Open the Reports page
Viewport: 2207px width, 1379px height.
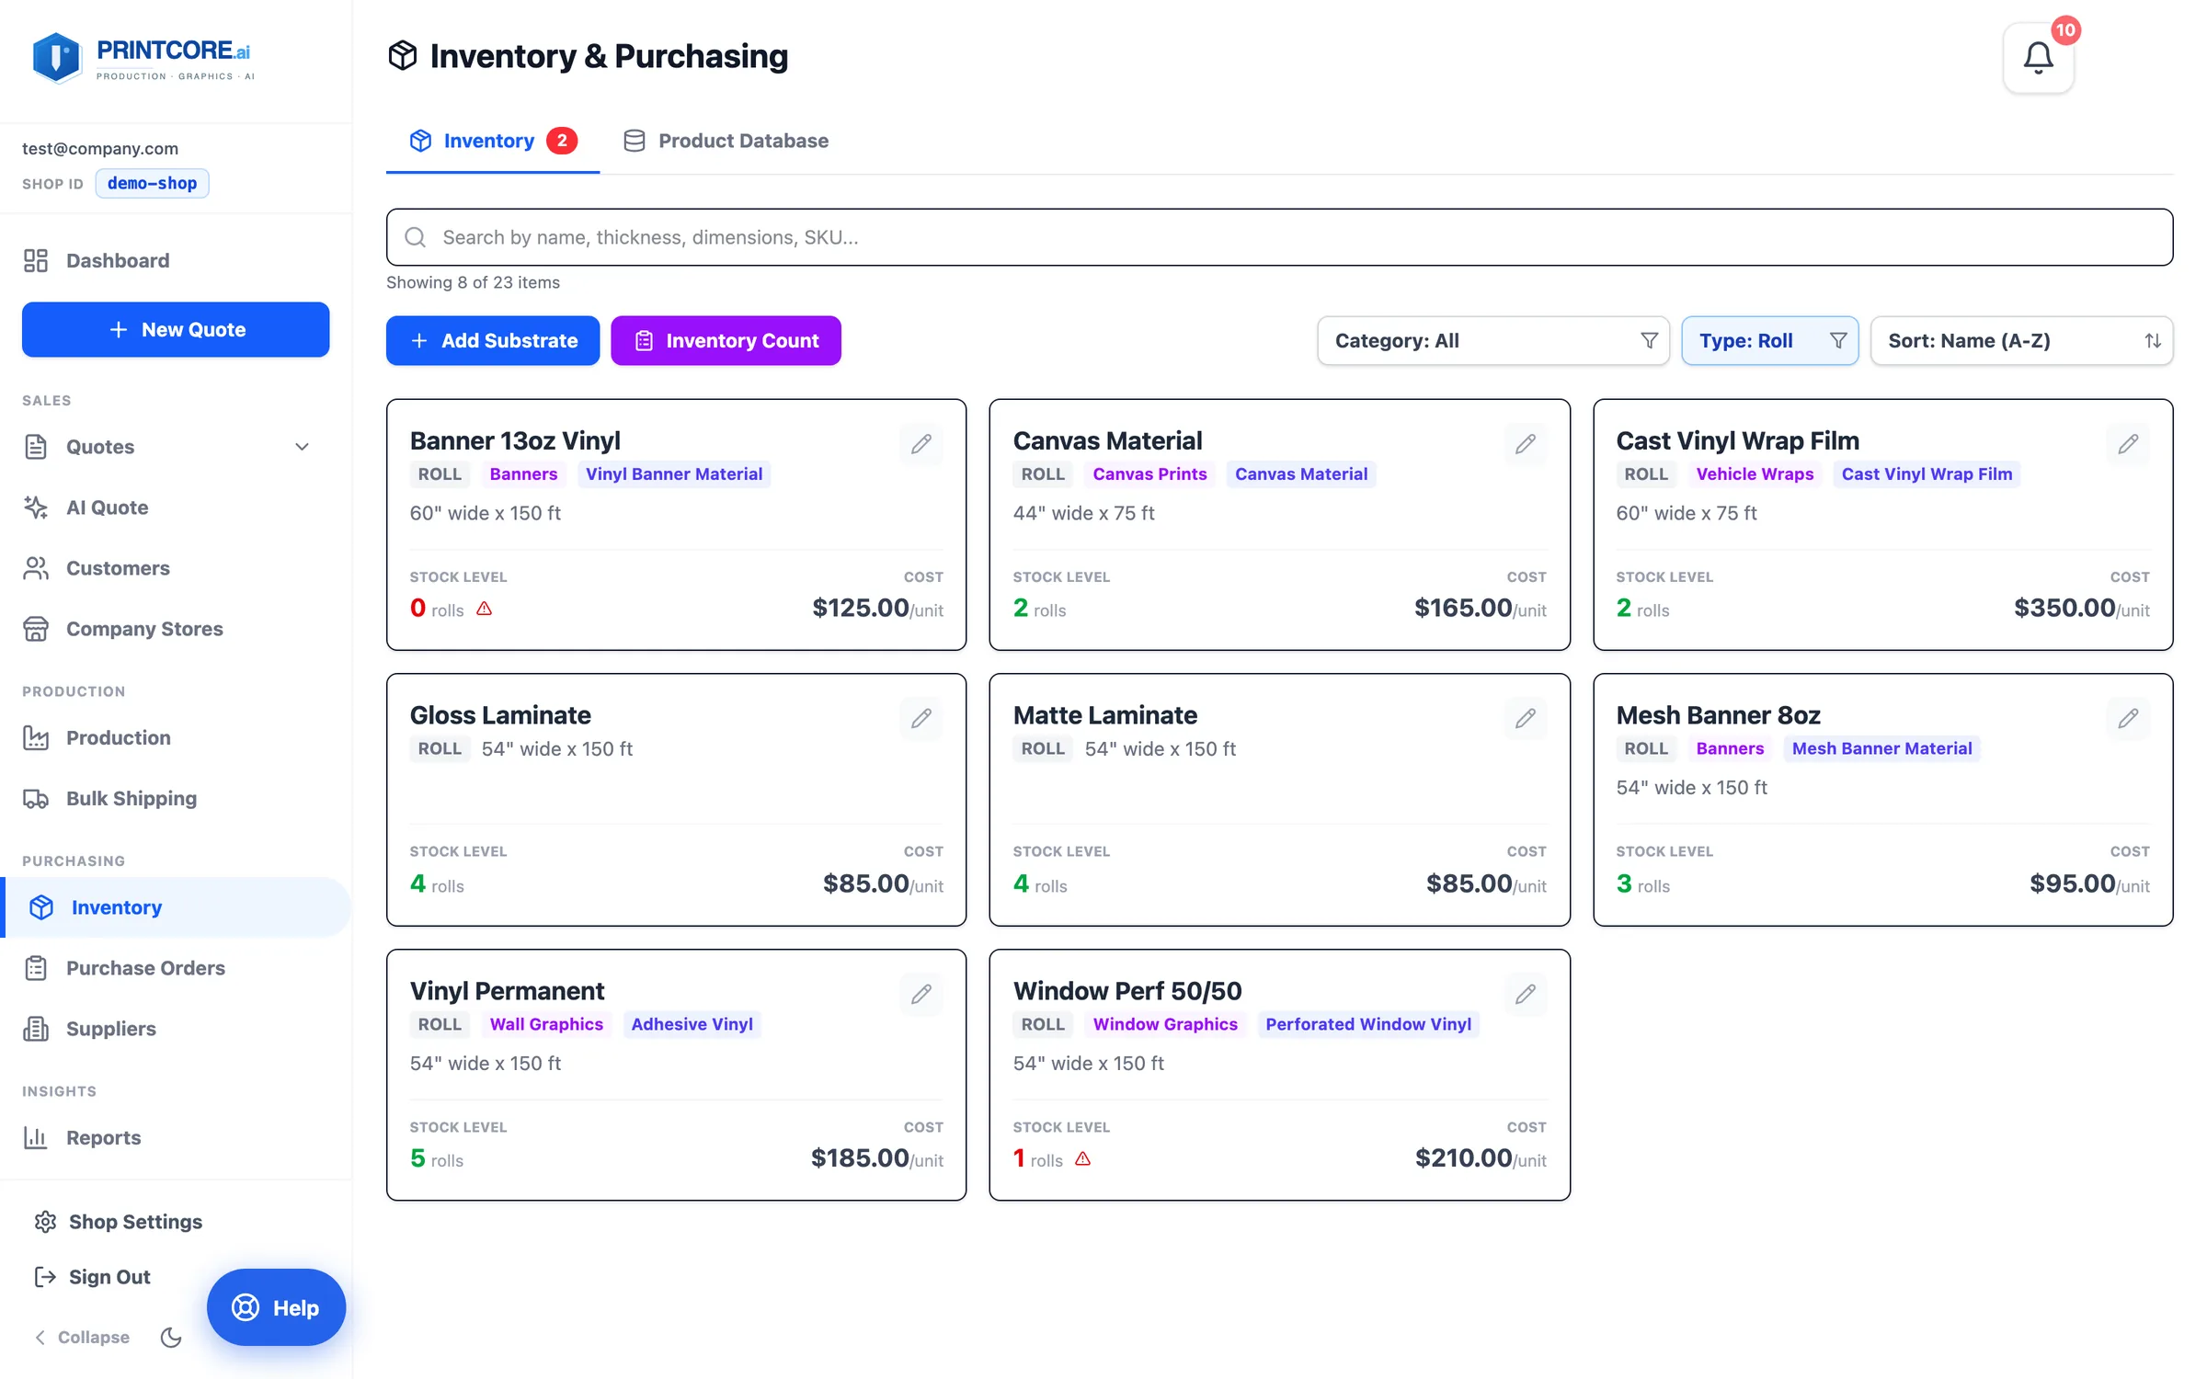176,1137
